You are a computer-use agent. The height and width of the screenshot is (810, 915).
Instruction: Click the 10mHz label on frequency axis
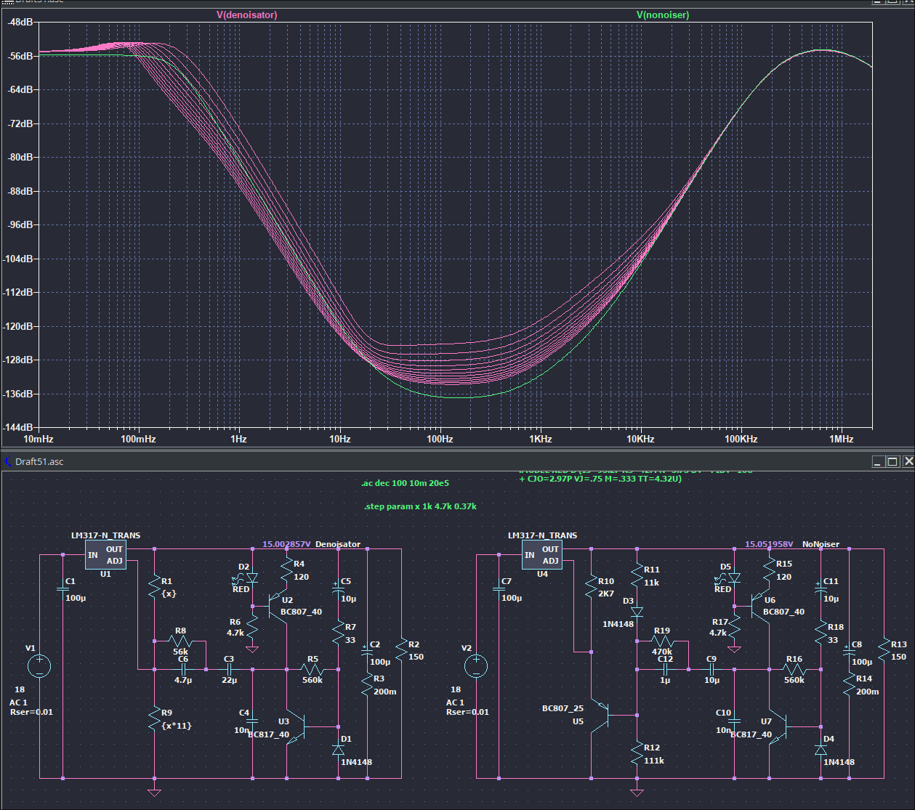pos(39,439)
